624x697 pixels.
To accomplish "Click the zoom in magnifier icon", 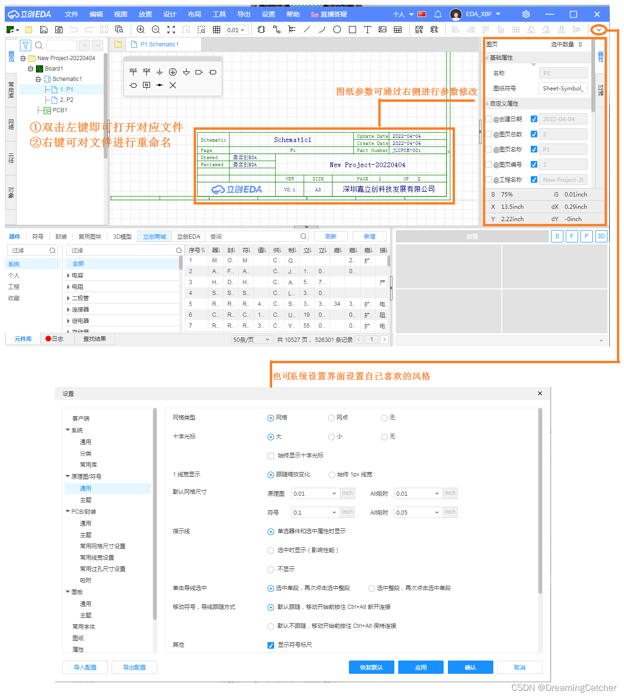I will (x=141, y=29).
